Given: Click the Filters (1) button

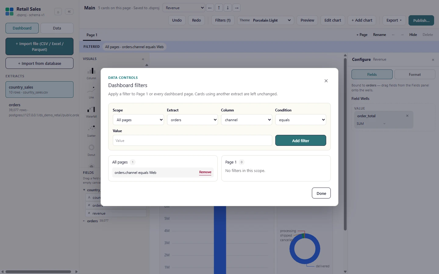Looking at the screenshot, I should click(x=223, y=20).
